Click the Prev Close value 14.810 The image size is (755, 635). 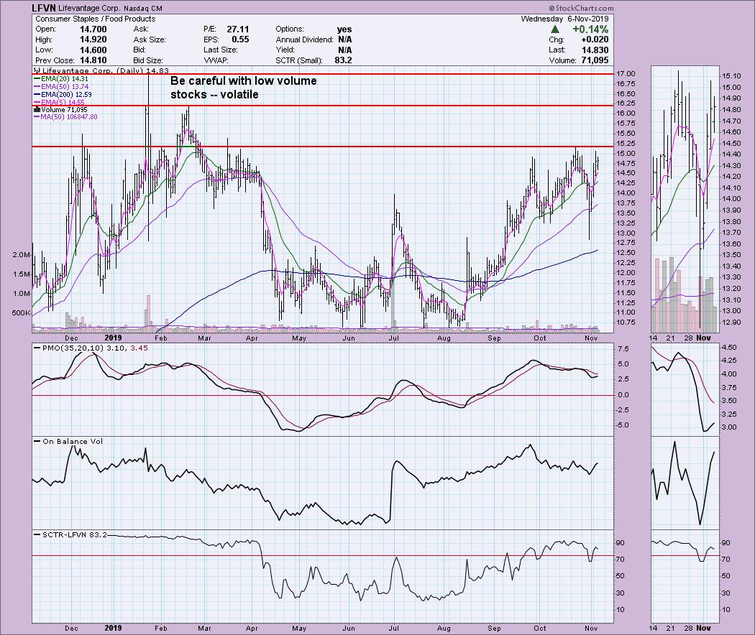tap(93, 60)
